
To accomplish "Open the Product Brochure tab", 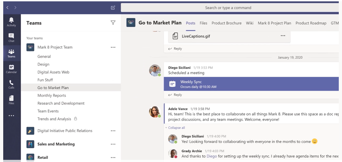I will click(226, 23).
